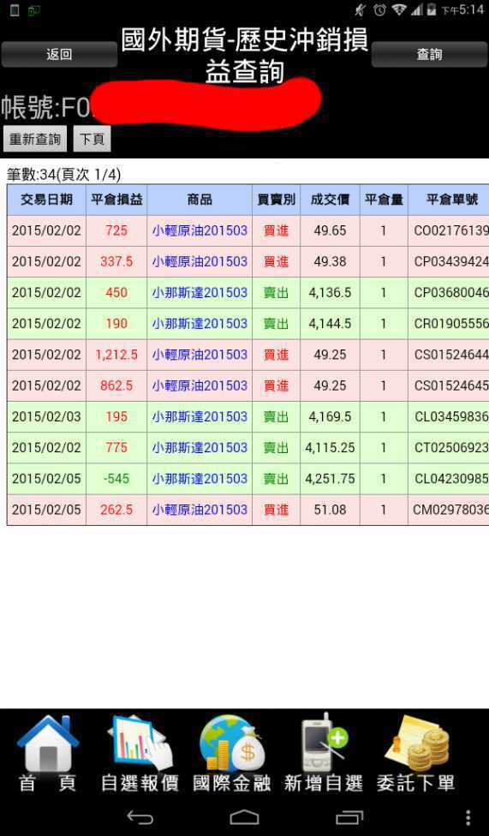Click the 重新查詢 button
489x836 pixels.
[35, 139]
